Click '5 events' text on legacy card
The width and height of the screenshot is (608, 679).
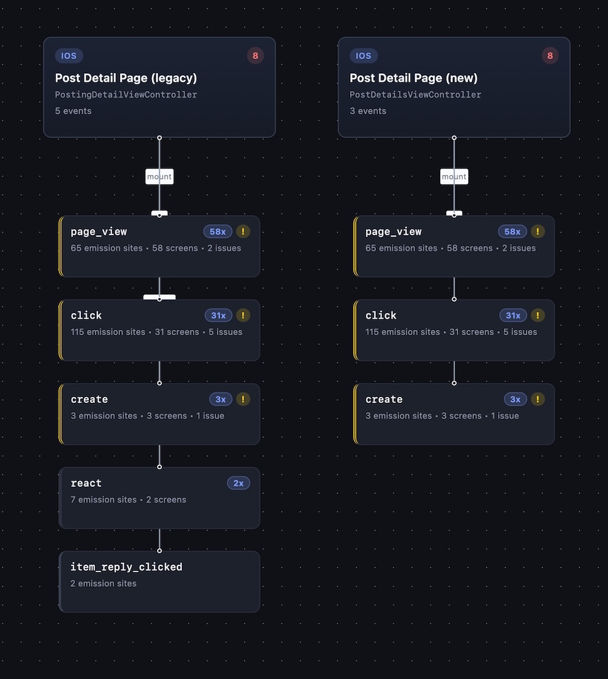73,111
